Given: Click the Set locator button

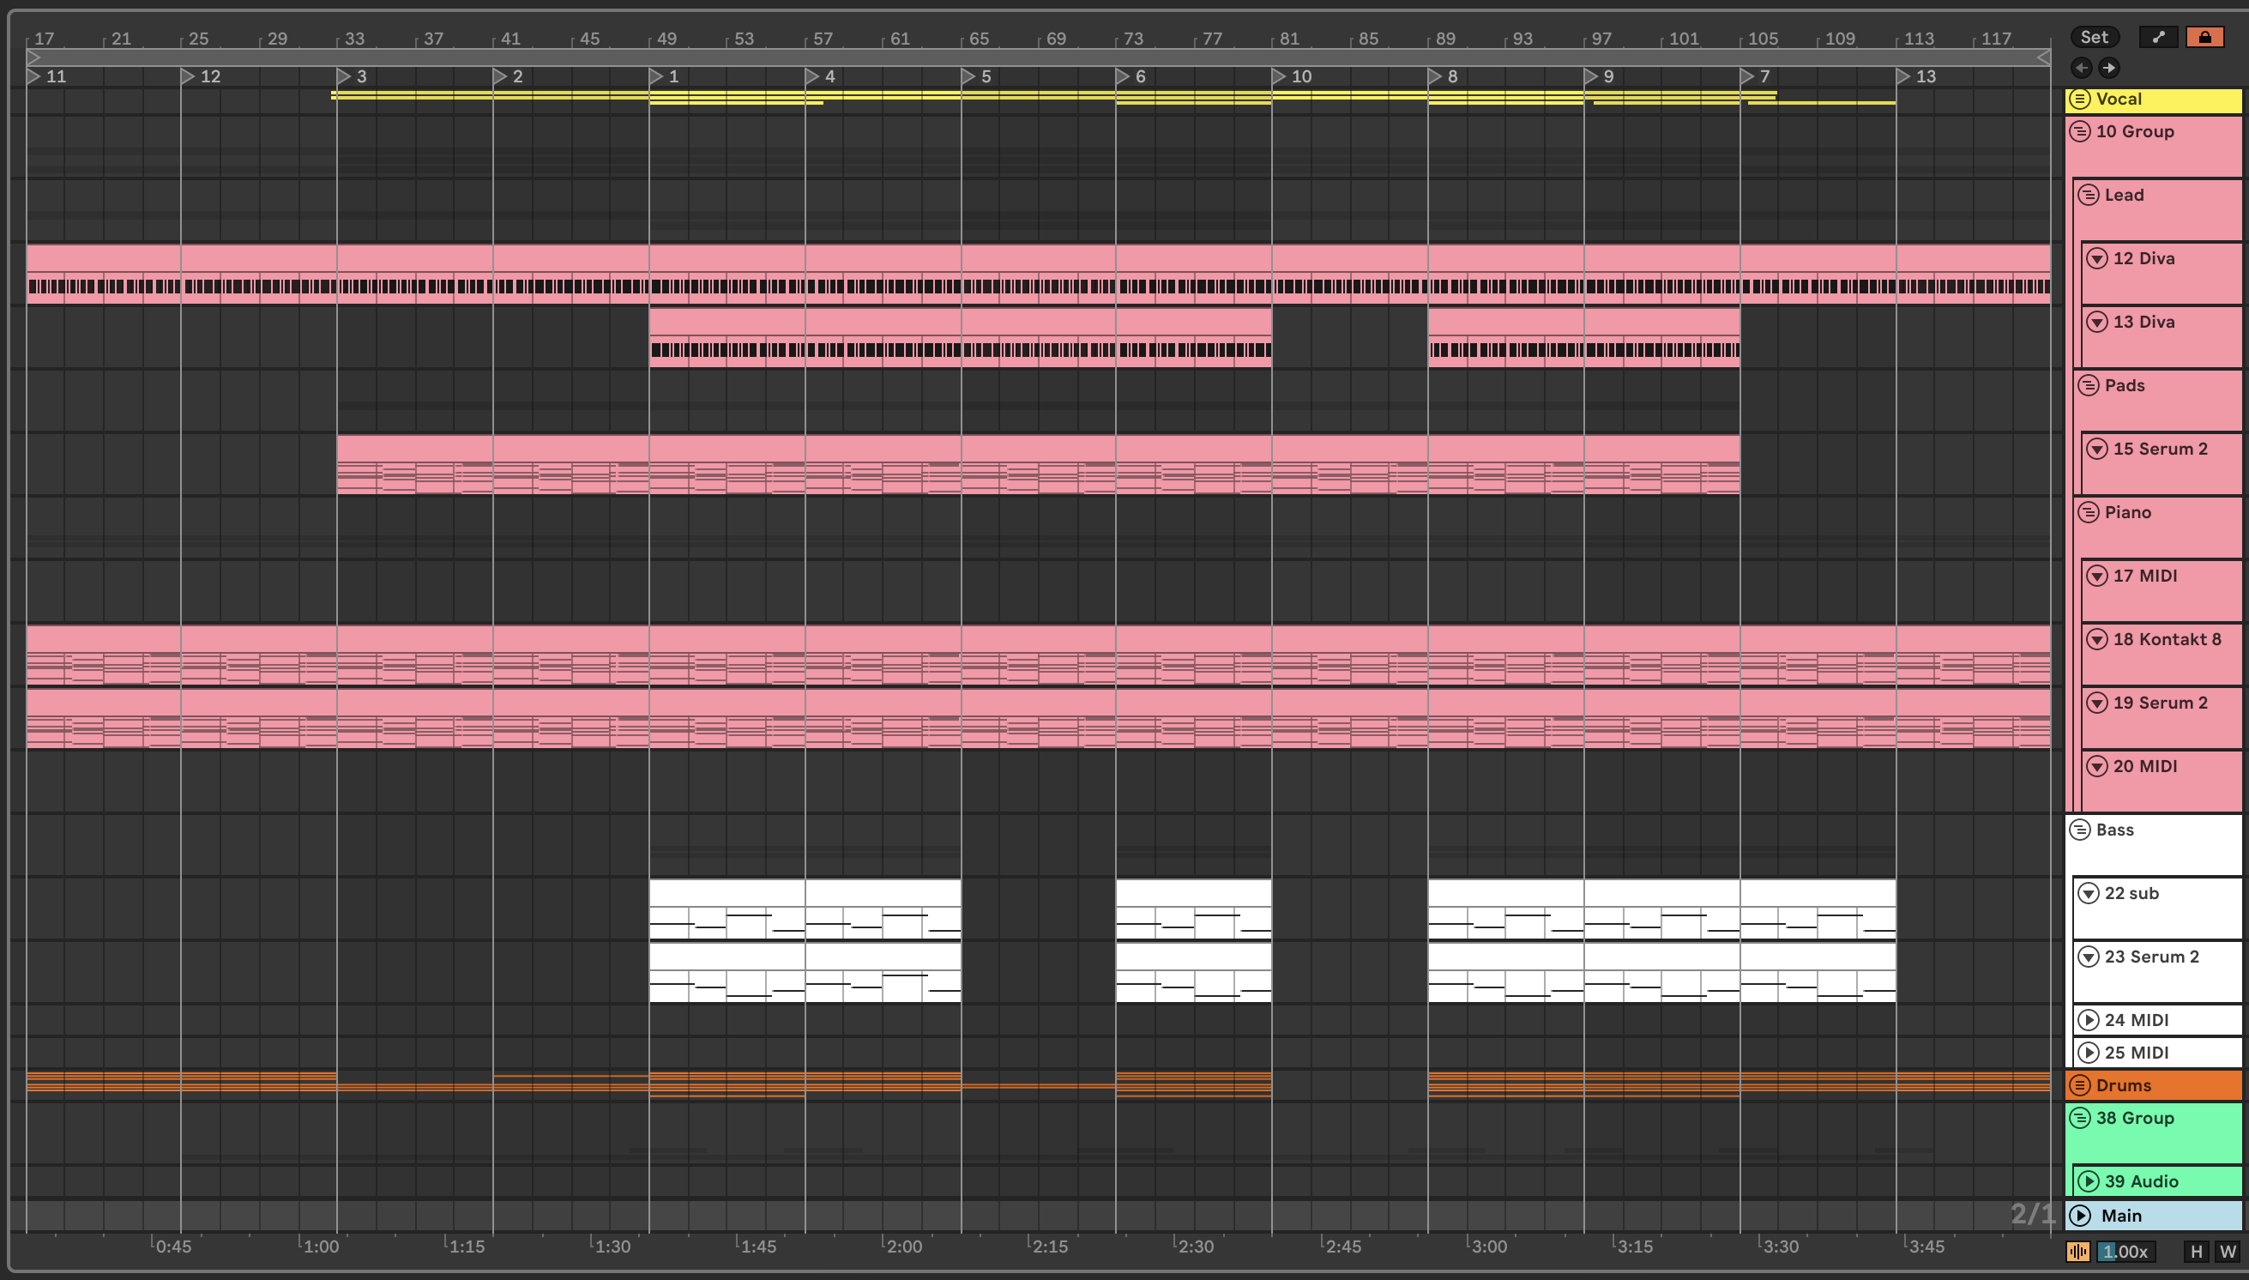Looking at the screenshot, I should point(2094,37).
